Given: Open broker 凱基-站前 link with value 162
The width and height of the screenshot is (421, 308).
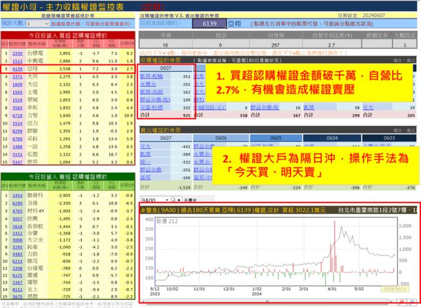Looking at the screenshot, I should (151, 92).
